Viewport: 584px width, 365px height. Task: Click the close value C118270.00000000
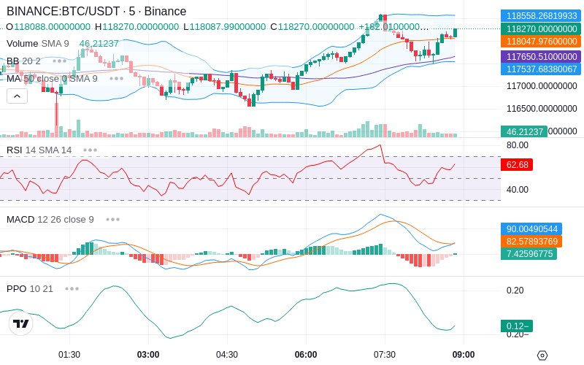[312, 27]
